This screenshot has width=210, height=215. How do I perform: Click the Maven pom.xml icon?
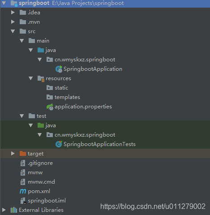[x=23, y=191]
